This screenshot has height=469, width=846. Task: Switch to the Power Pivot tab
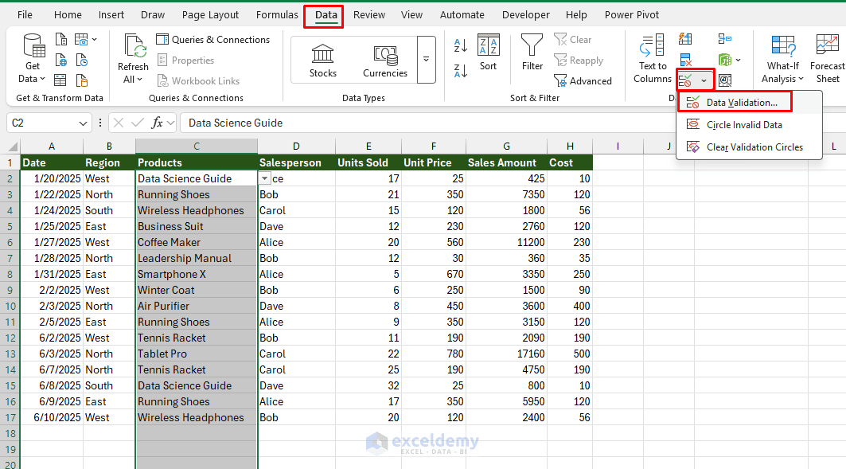point(632,15)
